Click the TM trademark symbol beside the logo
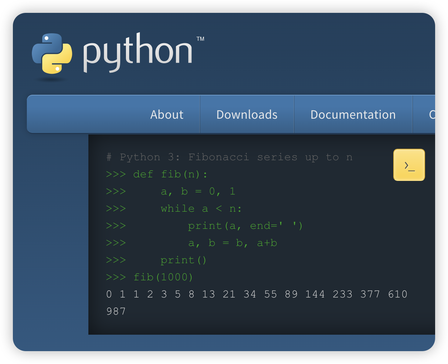 tap(200, 39)
